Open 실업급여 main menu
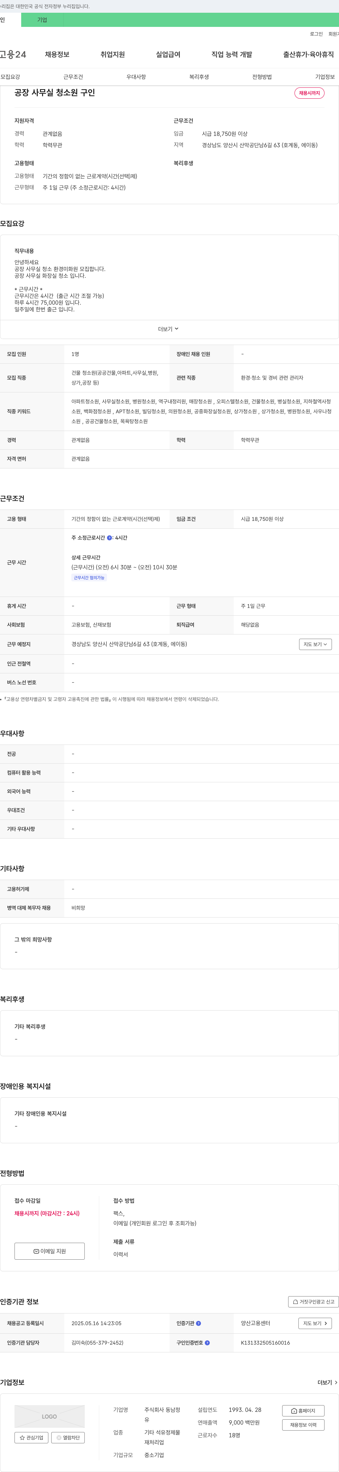The image size is (339, 1472). 168,55
